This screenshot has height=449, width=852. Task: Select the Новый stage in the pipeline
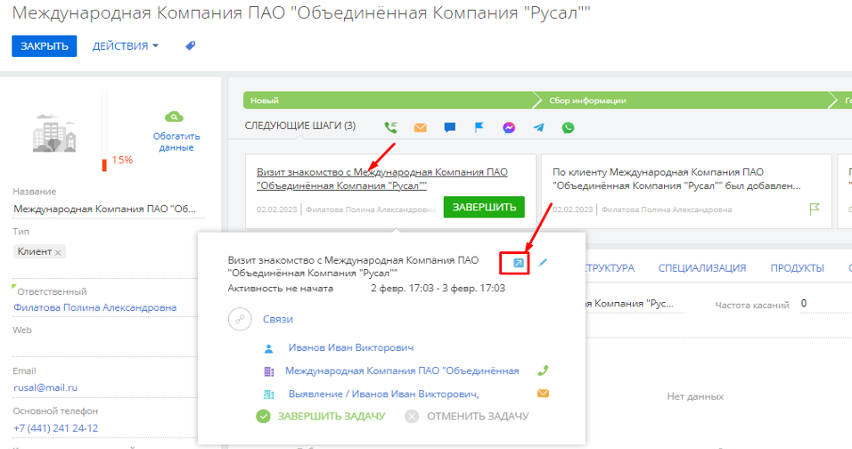coord(389,101)
